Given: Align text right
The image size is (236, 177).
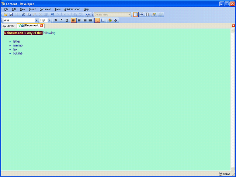Looking at the screenshot, I should (x=85, y=20).
